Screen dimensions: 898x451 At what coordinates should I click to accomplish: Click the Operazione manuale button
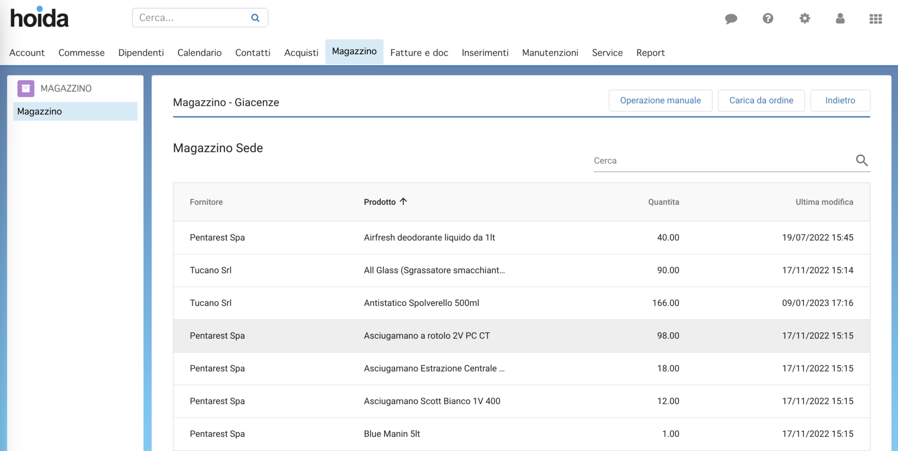pos(660,100)
